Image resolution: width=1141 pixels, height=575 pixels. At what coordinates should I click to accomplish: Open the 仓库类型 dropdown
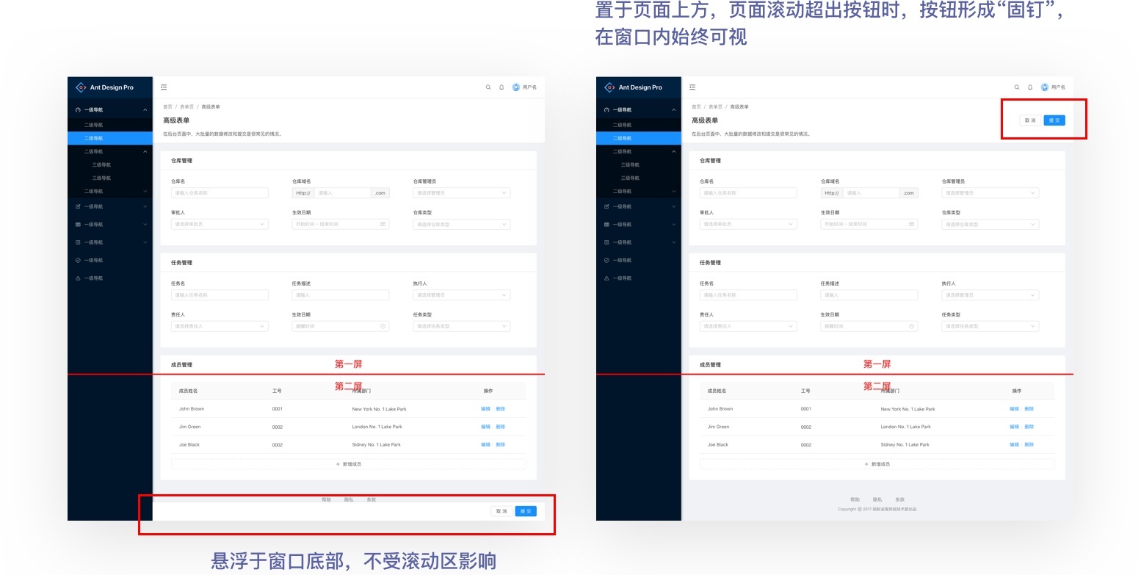point(461,224)
